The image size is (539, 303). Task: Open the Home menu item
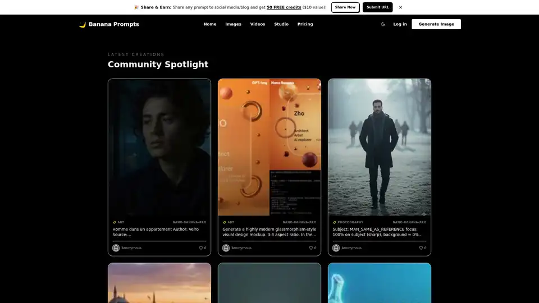210,24
